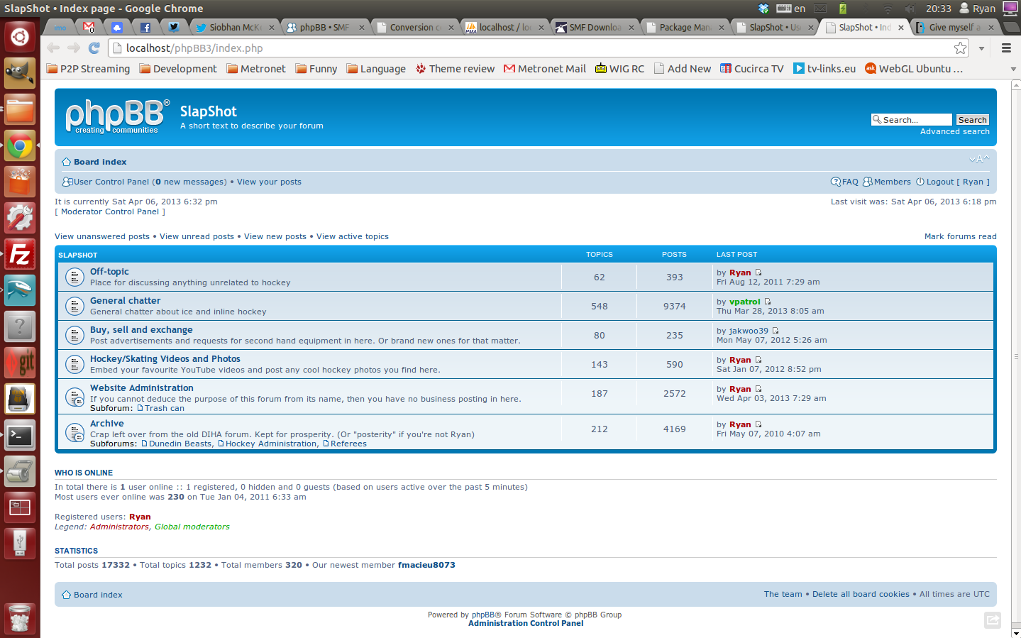Click the phpBB logo in the header

coord(117,116)
